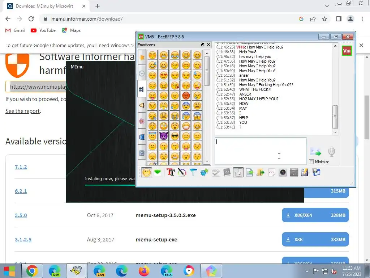
Task: Select the flower nature emoticon tab
Action: pos(142,121)
